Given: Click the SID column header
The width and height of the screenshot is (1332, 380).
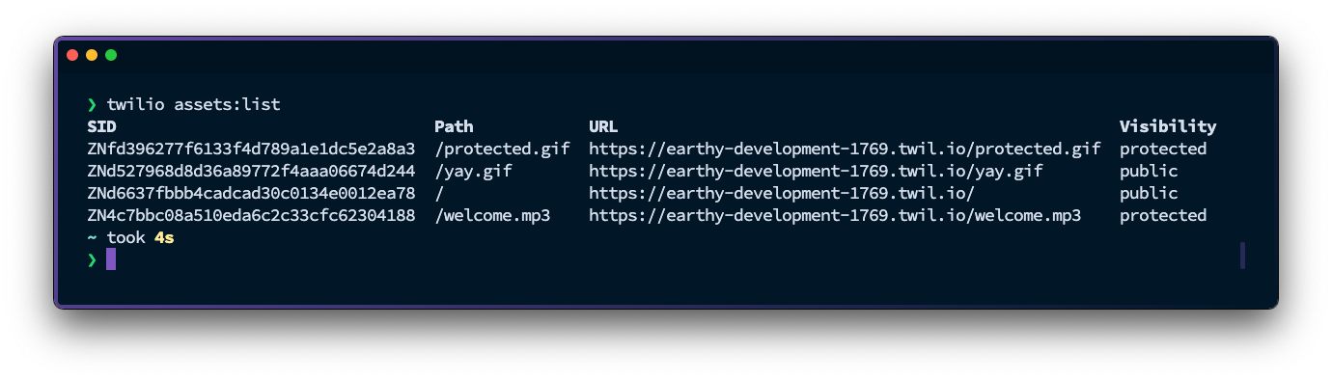Looking at the screenshot, I should point(101,126).
